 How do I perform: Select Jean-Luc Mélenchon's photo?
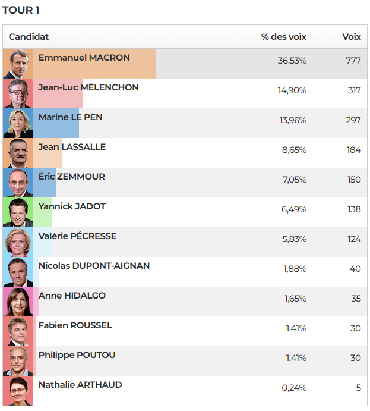click(x=18, y=93)
